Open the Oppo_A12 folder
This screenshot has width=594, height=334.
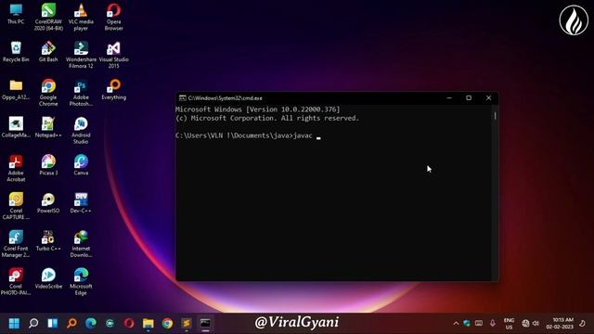tap(16, 90)
